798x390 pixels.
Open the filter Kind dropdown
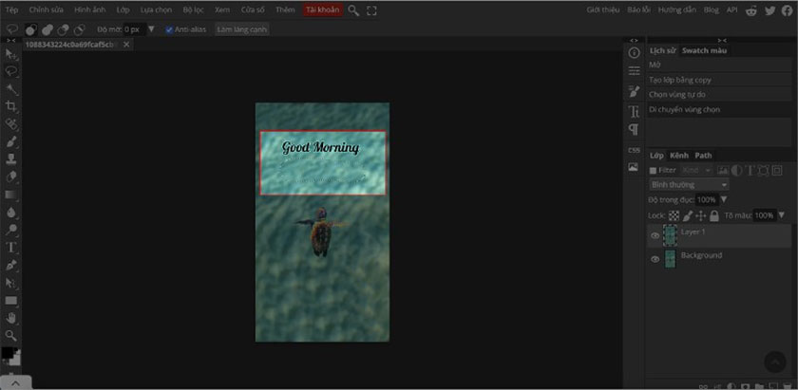pos(697,171)
